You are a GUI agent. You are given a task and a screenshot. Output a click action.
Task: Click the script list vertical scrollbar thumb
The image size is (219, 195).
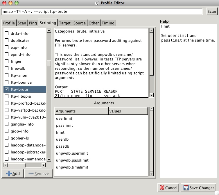coord(49,64)
